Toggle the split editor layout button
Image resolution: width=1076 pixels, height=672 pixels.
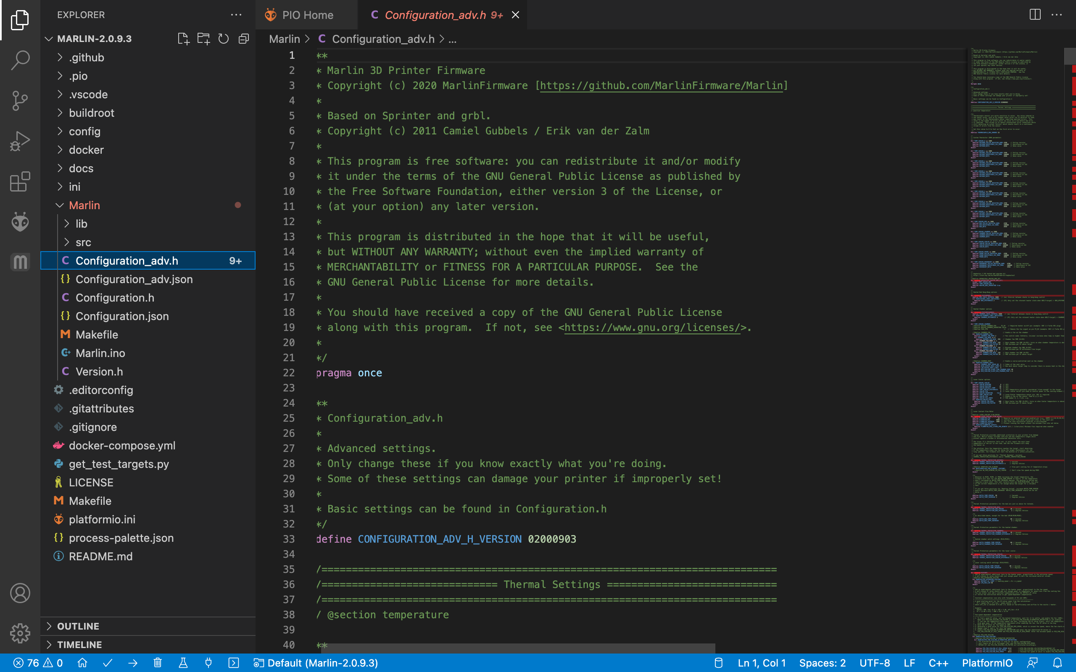coord(1035,15)
